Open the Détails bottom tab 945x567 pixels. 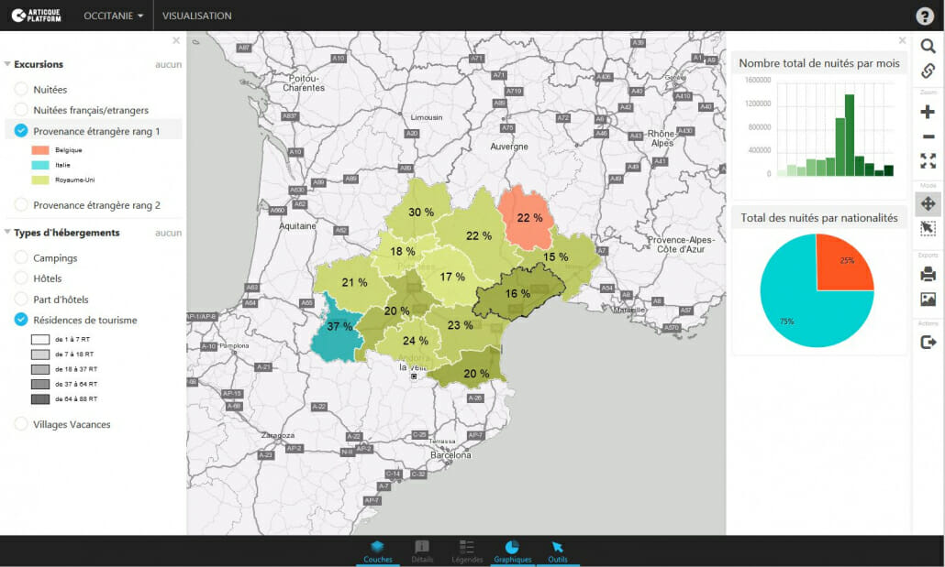click(422, 551)
